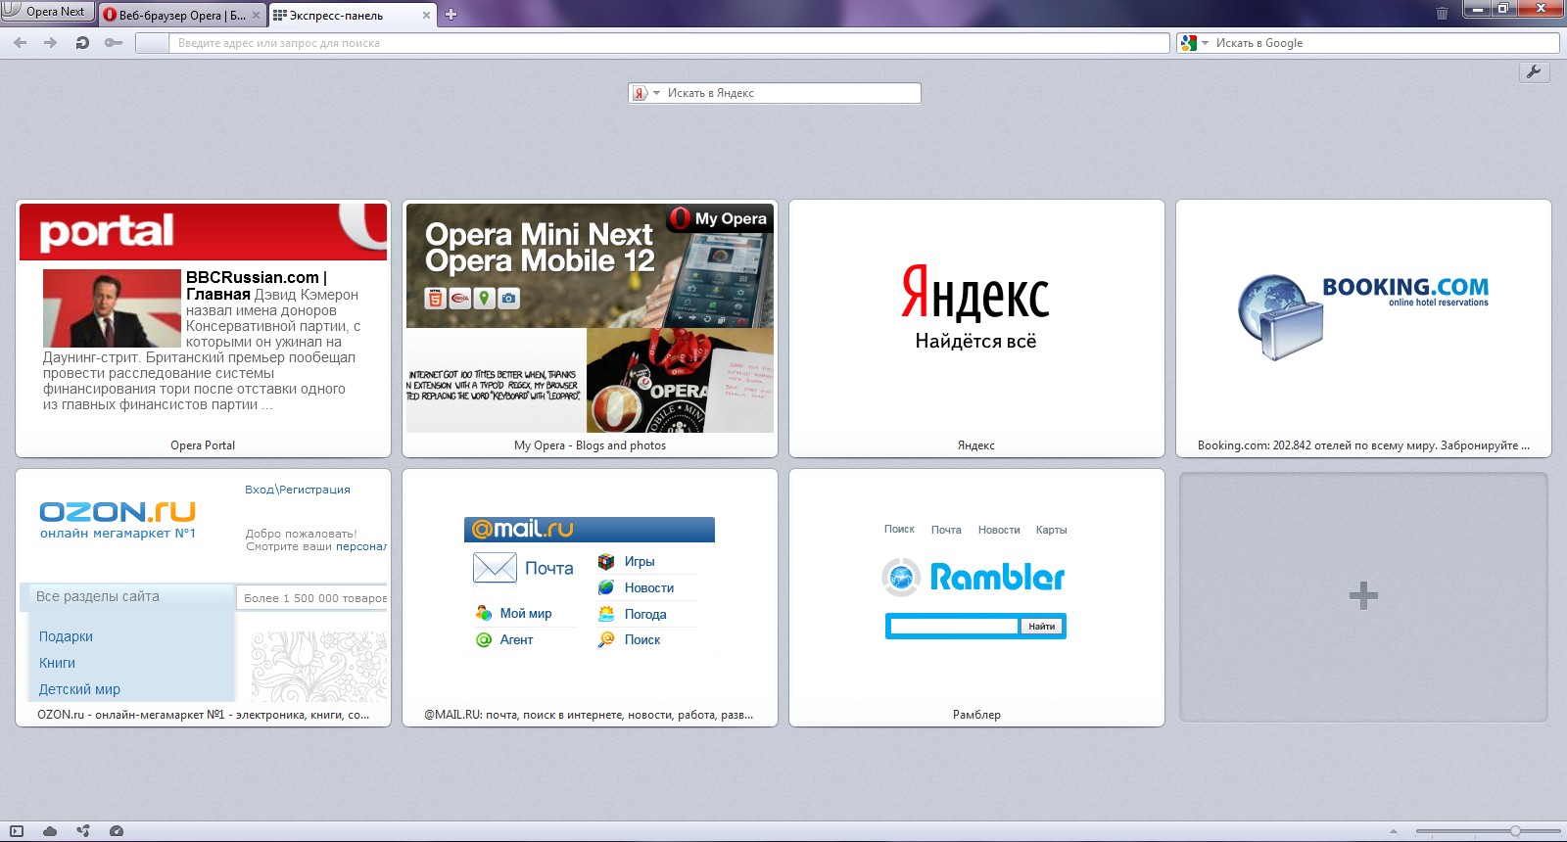
Task: Close the Экспресс-панель tab
Action: coord(426,15)
